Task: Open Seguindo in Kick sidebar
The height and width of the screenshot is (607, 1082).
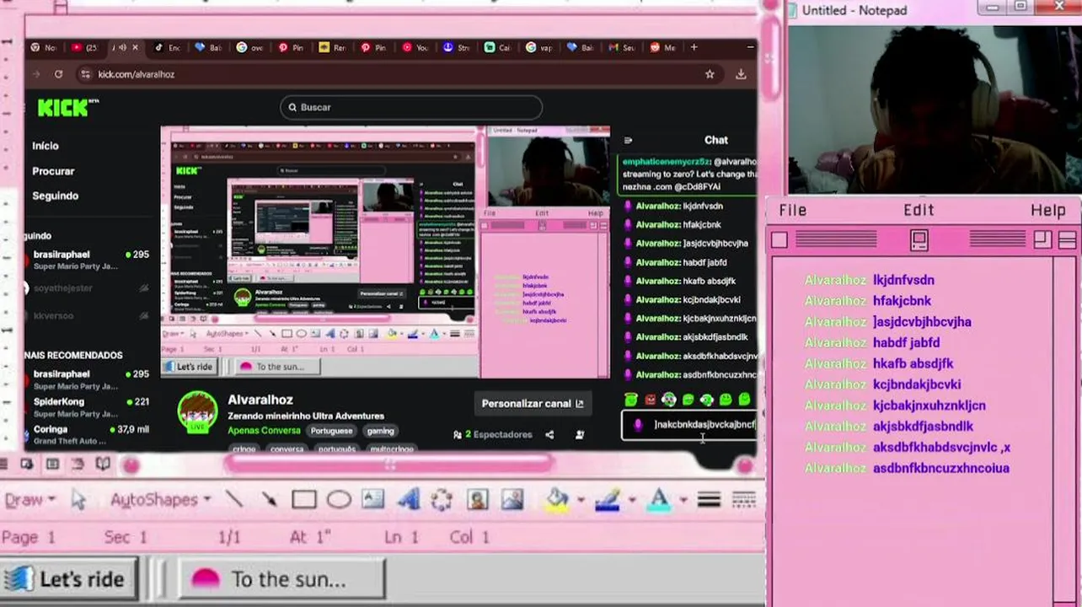Action: (x=55, y=196)
